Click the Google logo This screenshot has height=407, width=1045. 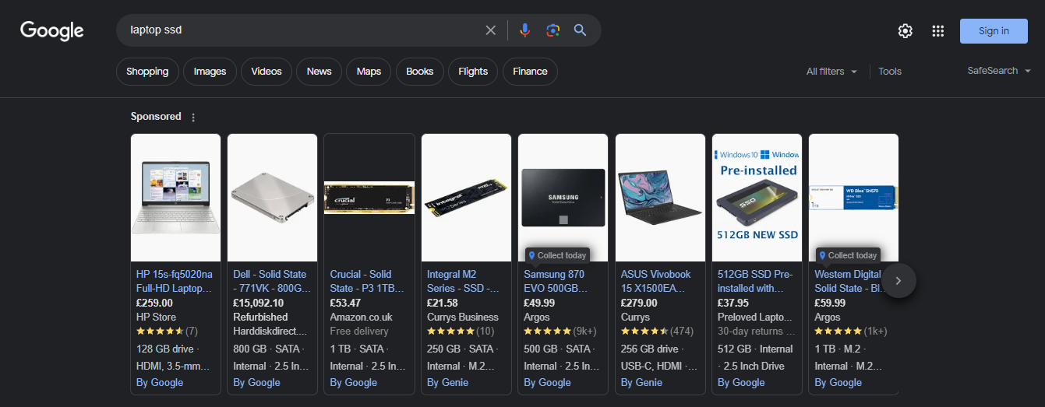click(x=52, y=31)
